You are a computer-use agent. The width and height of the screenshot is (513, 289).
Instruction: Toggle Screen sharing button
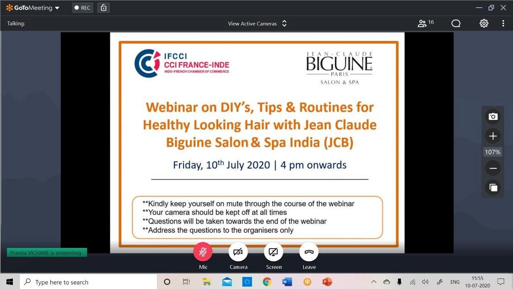point(274,252)
